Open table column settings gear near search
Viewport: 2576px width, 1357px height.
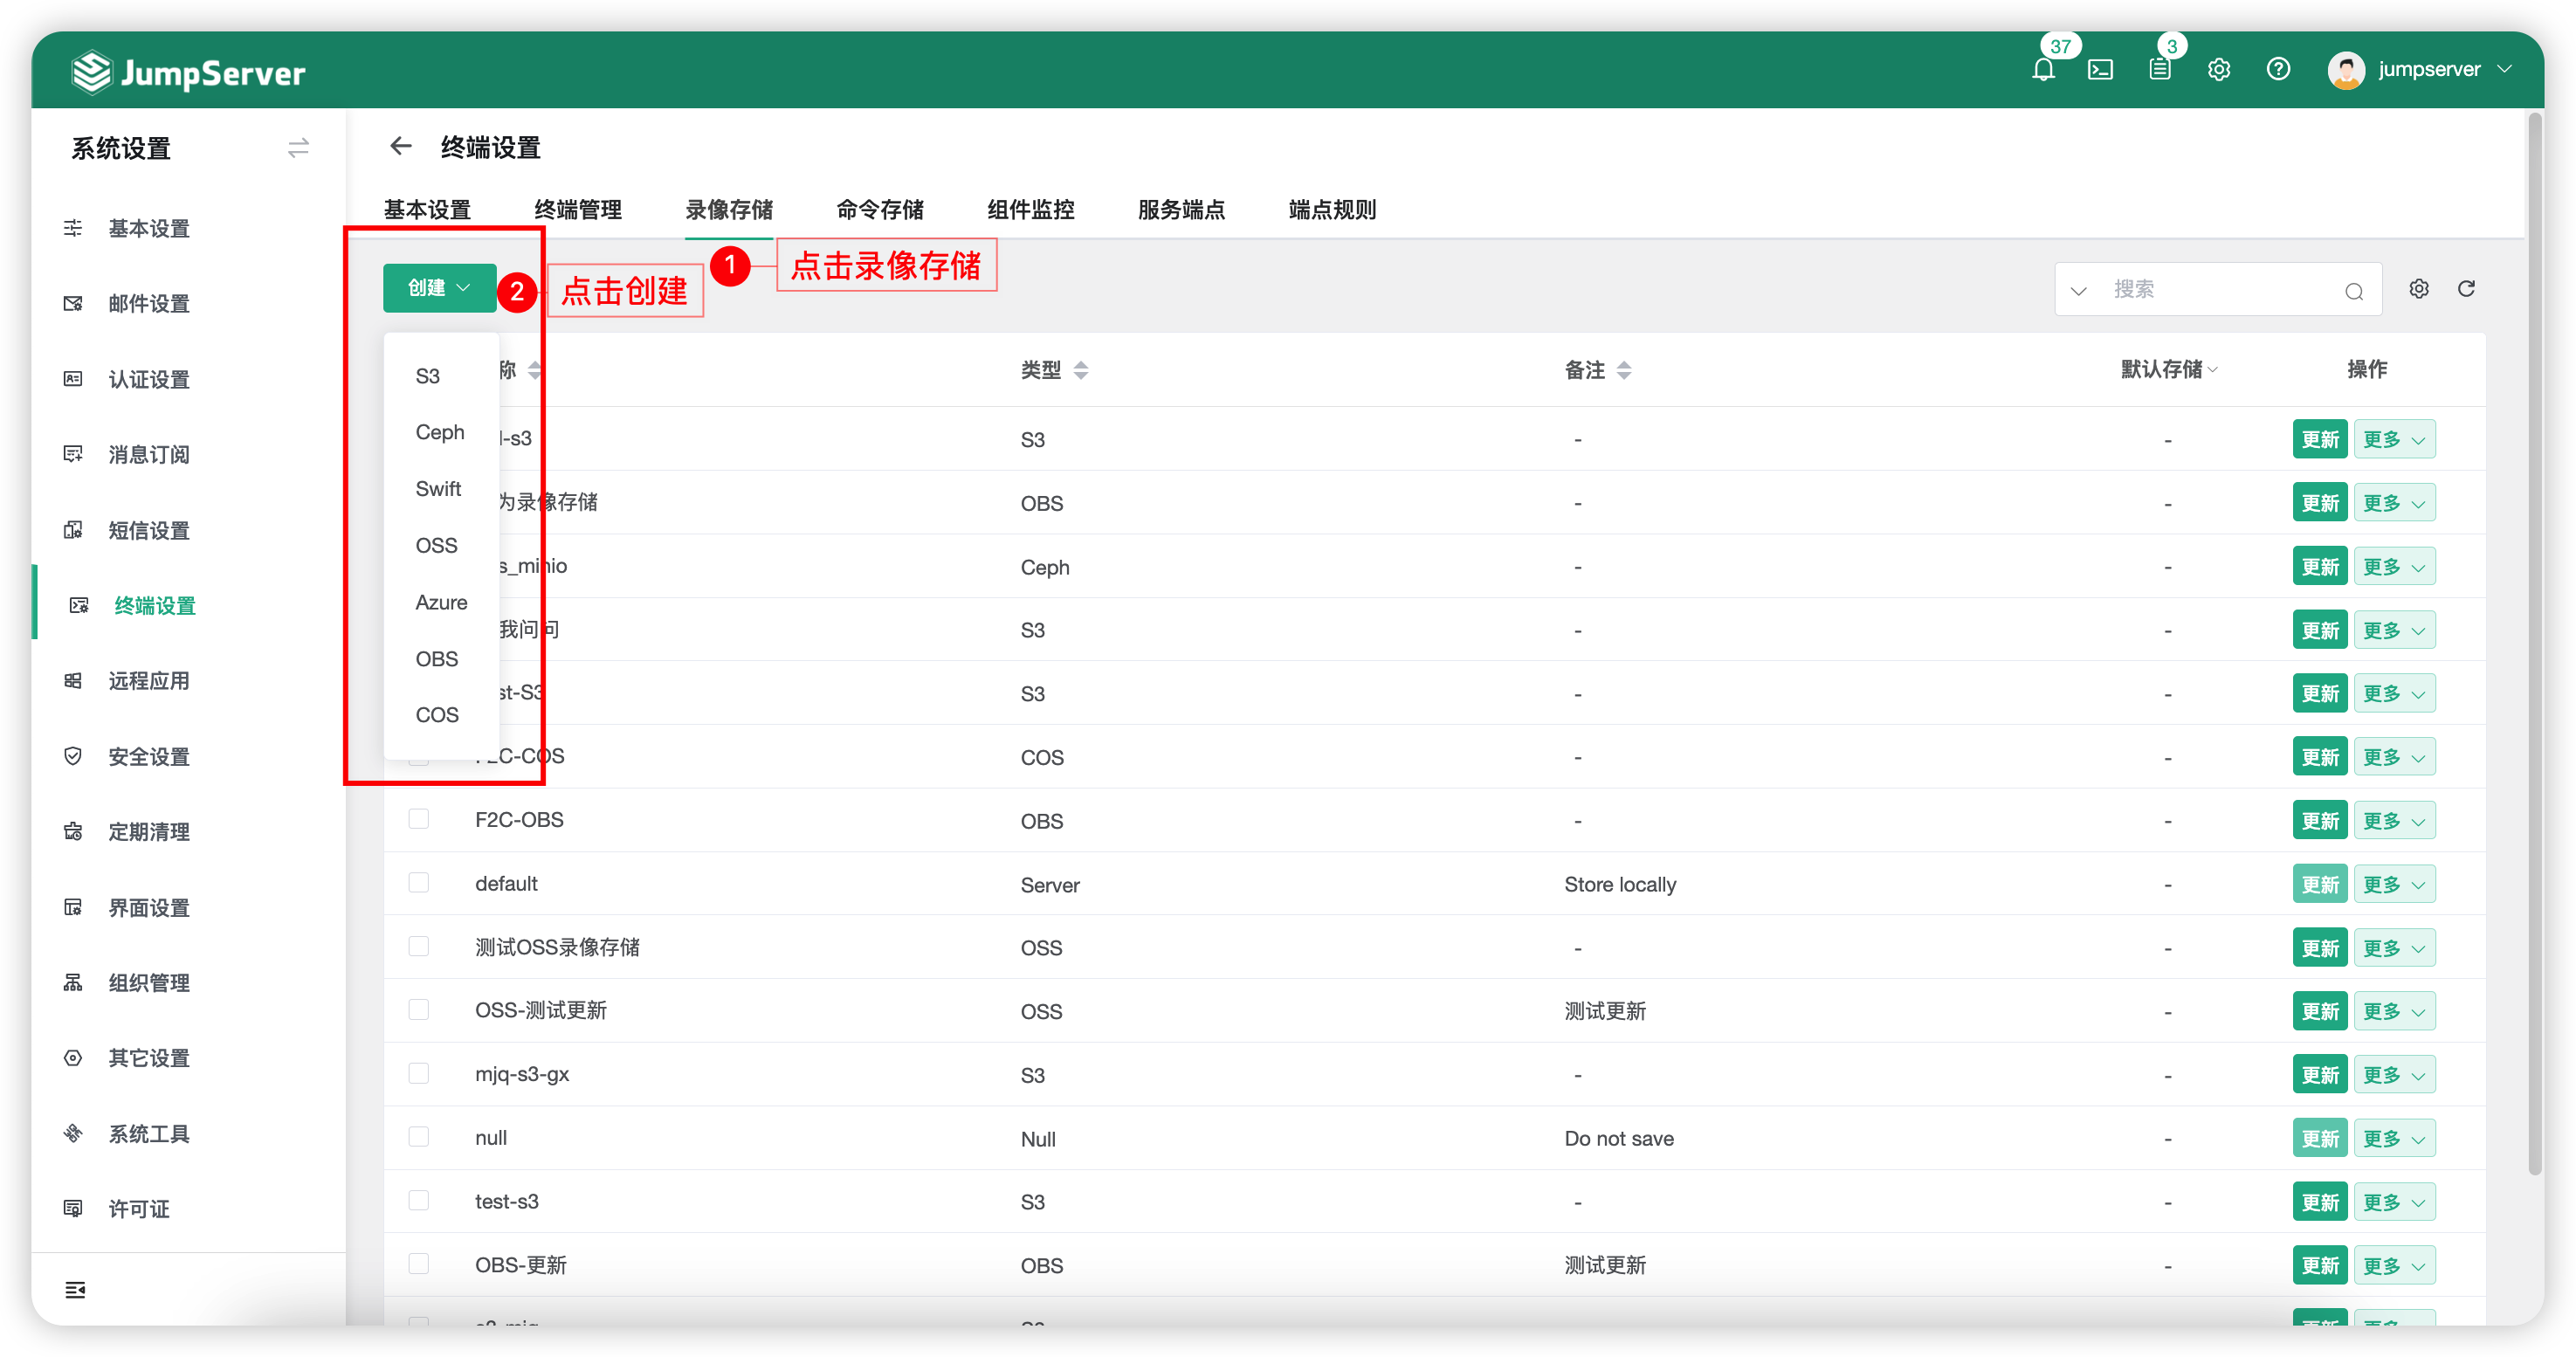tap(2419, 289)
